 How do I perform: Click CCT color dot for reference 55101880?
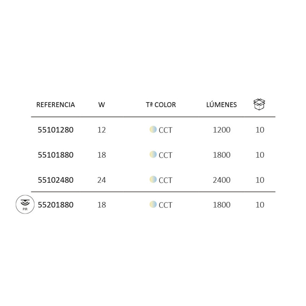153,155
